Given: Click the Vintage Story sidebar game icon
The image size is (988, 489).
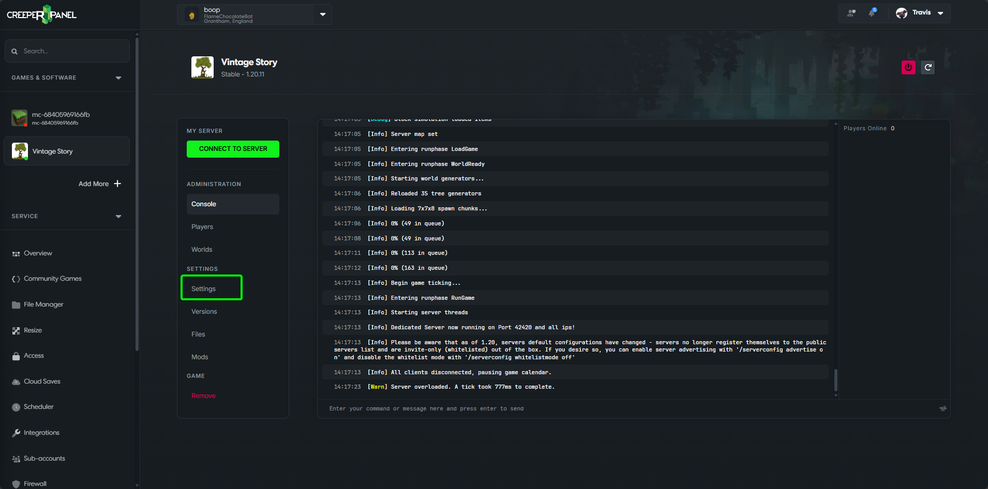Looking at the screenshot, I should [x=20, y=151].
